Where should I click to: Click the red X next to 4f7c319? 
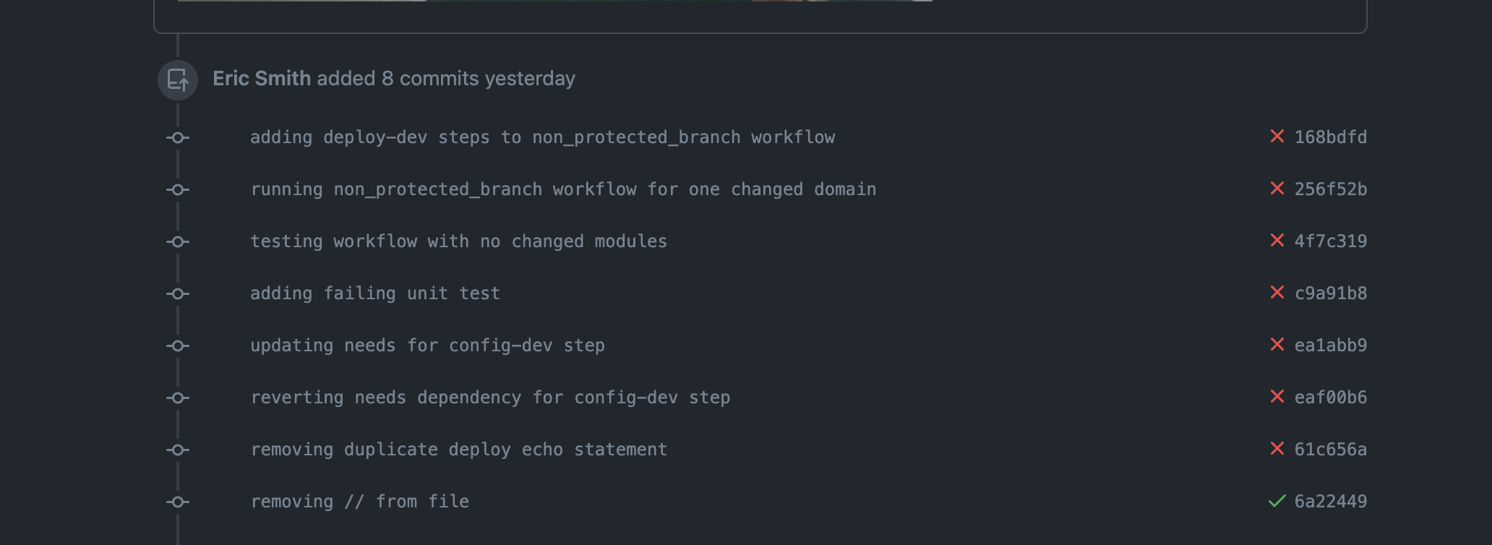tap(1278, 241)
